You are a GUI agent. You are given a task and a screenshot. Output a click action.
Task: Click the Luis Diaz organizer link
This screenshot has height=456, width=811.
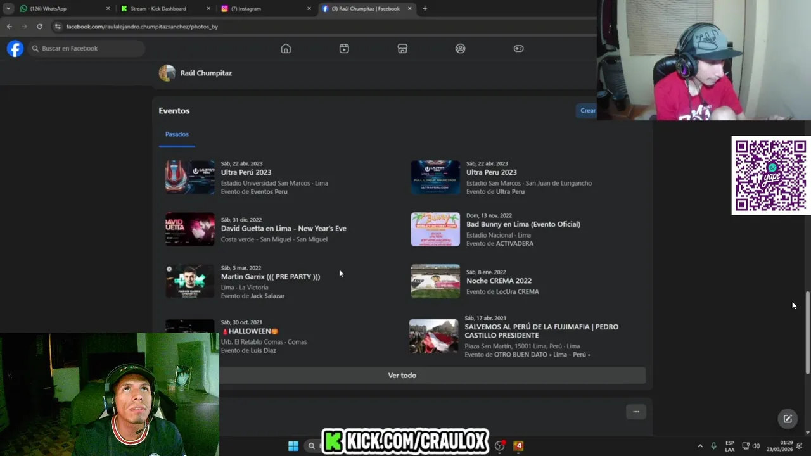pos(263,350)
